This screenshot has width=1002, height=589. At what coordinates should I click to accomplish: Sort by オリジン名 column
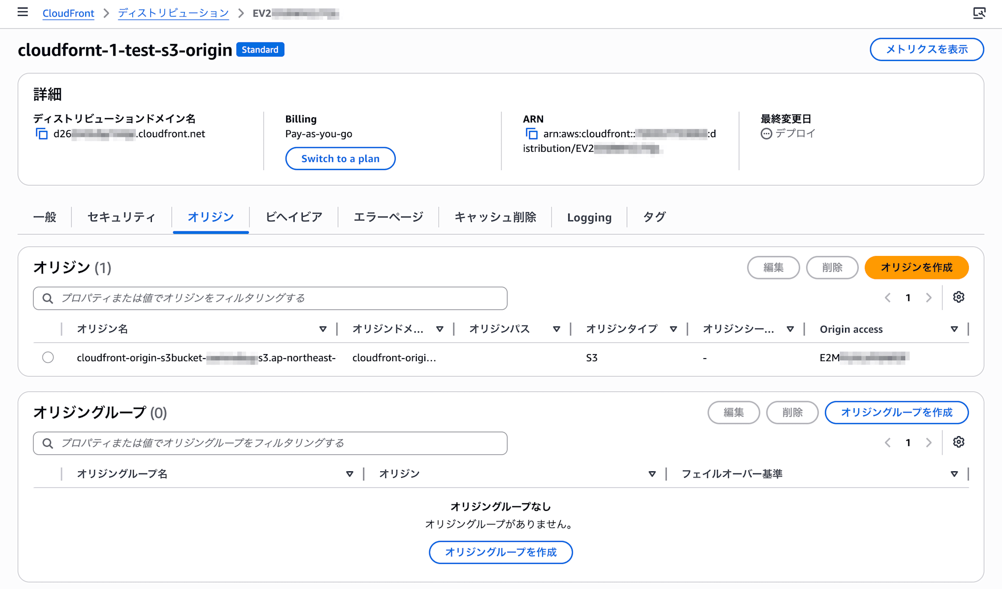coord(323,329)
